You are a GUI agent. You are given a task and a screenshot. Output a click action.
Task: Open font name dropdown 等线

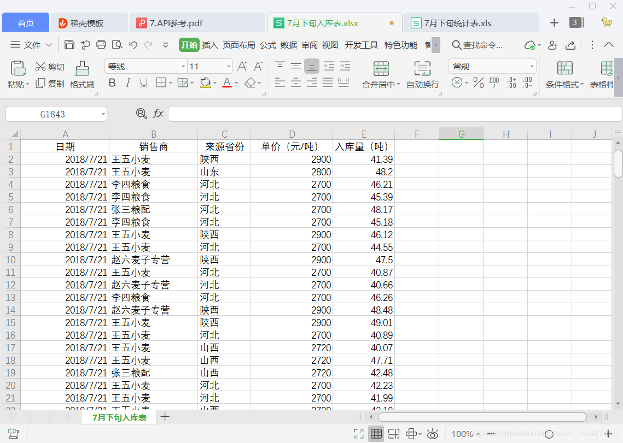tap(183, 66)
